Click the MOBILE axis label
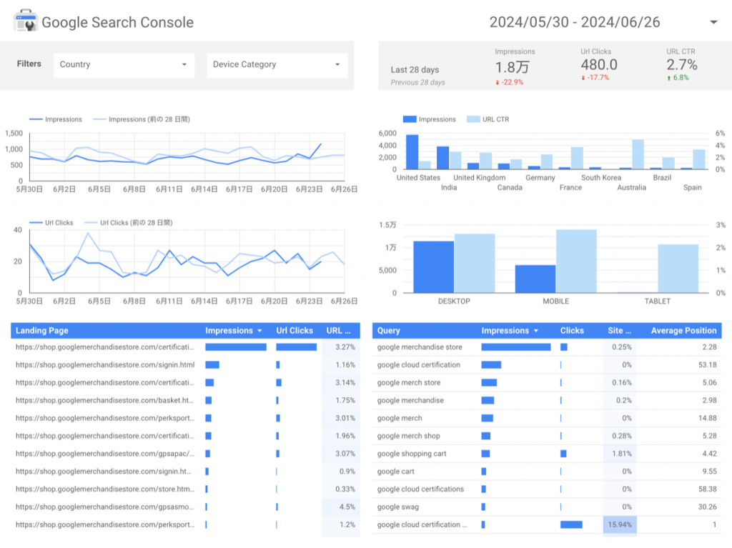Screen dimensions: 732x548 point(555,301)
